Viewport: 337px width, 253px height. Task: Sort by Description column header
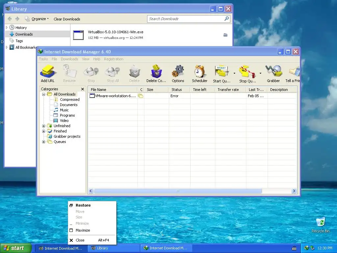tap(282, 90)
